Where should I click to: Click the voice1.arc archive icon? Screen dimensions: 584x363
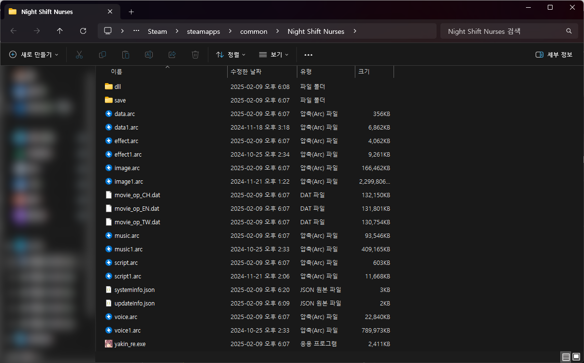[x=108, y=330]
